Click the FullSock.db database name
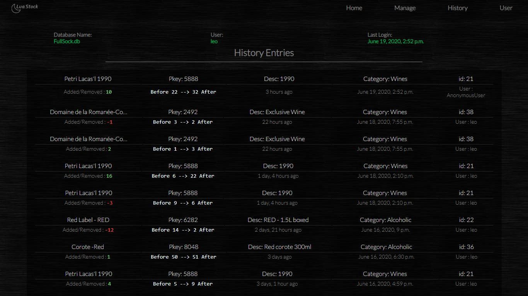Image resolution: width=528 pixels, height=296 pixels. pos(67,41)
